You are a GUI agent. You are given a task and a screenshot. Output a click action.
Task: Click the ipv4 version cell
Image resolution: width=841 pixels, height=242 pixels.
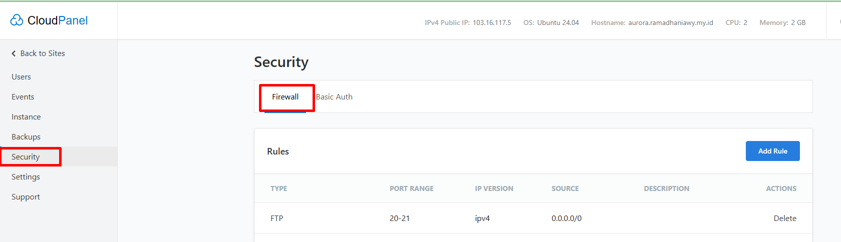click(482, 218)
